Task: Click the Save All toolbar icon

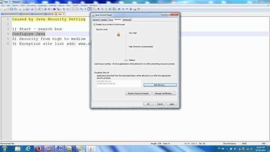Action: (x=15, y=9)
